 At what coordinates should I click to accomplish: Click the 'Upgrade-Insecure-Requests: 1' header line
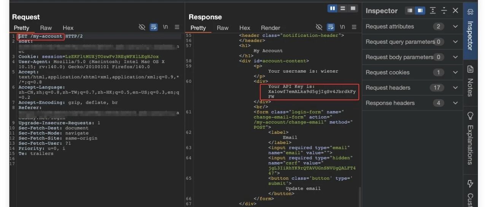pos(59,123)
